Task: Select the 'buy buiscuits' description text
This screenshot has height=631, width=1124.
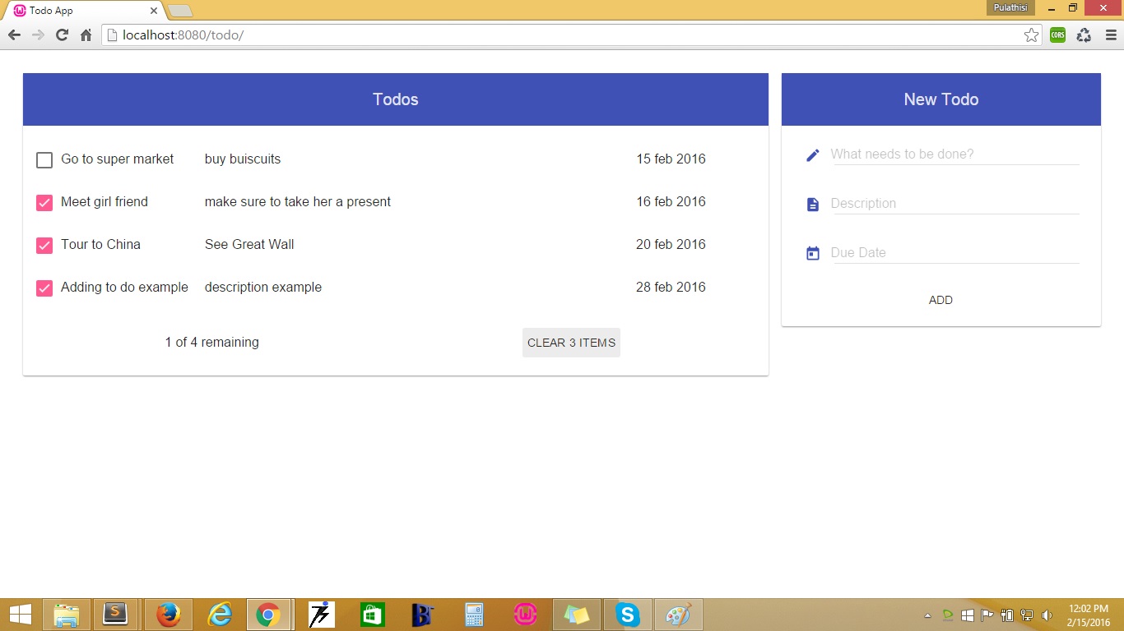Action: click(x=243, y=159)
